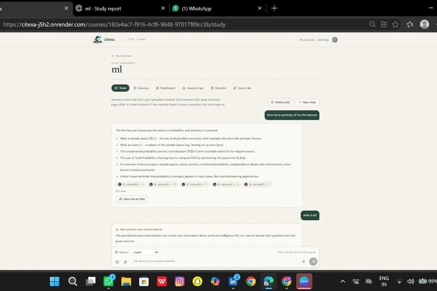The image size is (437, 291).
Task: Click the send message button
Action: tap(313, 262)
